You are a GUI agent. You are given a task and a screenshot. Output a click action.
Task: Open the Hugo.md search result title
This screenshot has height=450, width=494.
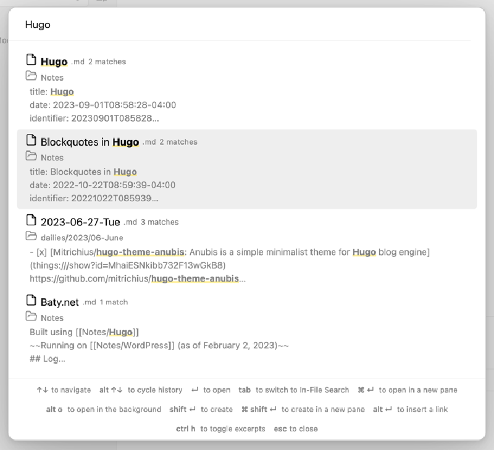(x=54, y=61)
